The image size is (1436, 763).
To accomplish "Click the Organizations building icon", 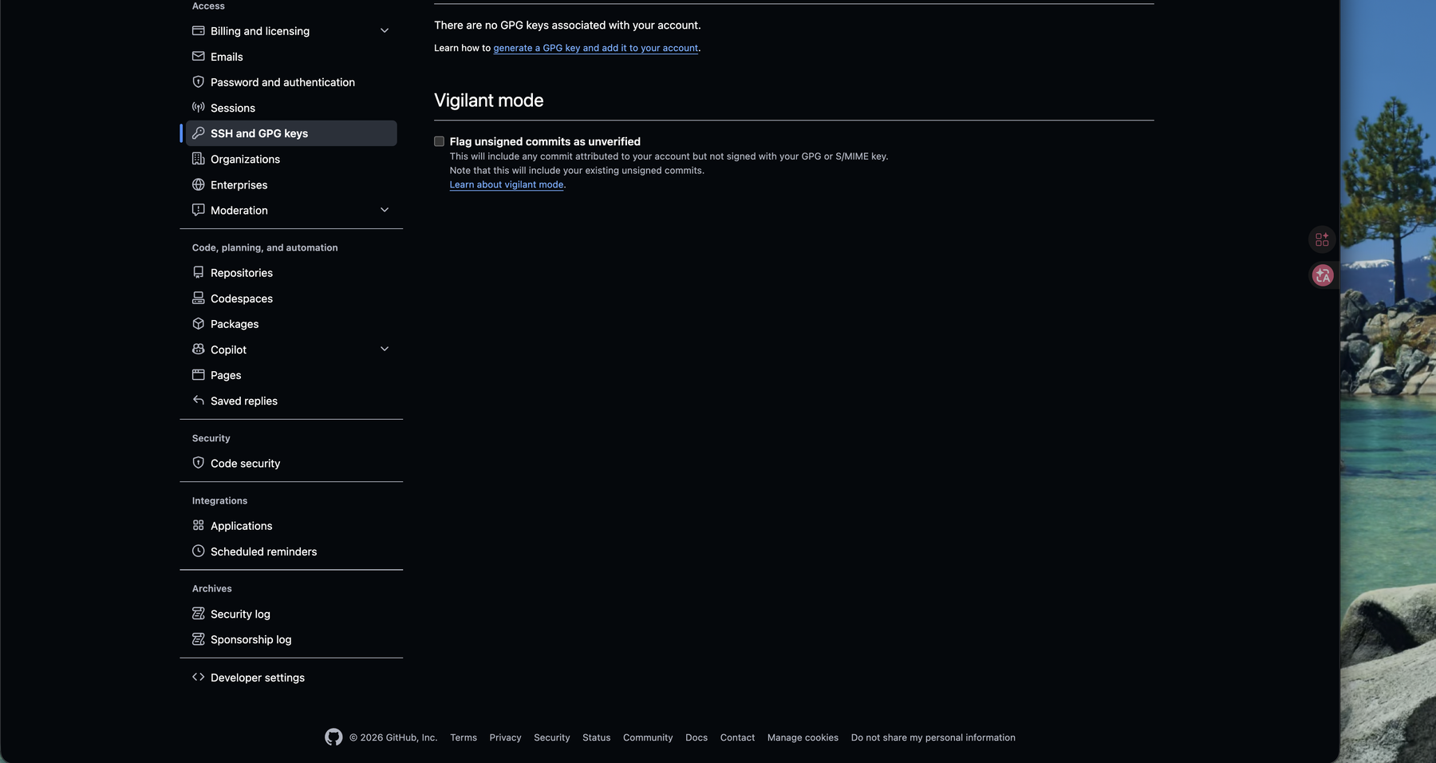I will [198, 158].
